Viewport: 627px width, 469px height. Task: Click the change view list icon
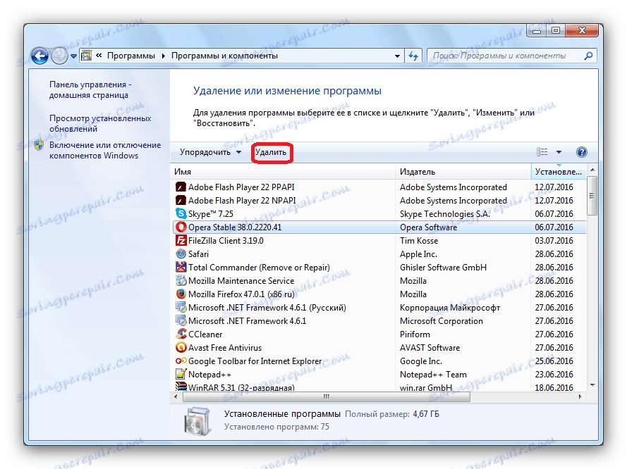[x=542, y=152]
